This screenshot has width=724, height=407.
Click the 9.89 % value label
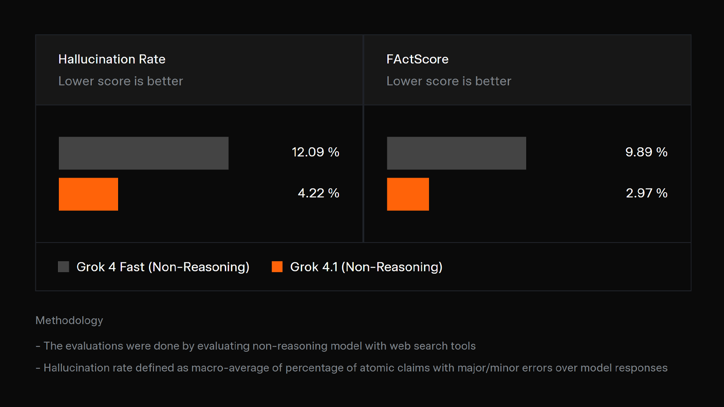click(646, 152)
